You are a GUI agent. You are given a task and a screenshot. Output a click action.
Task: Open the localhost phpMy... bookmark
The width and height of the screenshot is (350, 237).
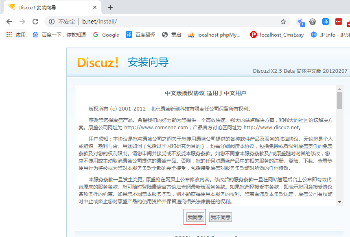(214, 35)
